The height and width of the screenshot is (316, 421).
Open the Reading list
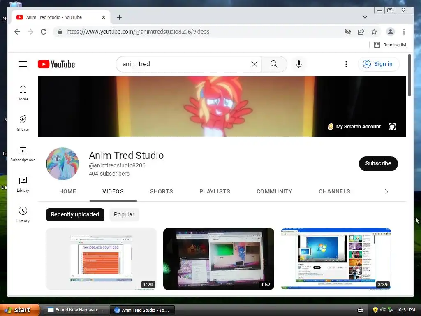390,45
